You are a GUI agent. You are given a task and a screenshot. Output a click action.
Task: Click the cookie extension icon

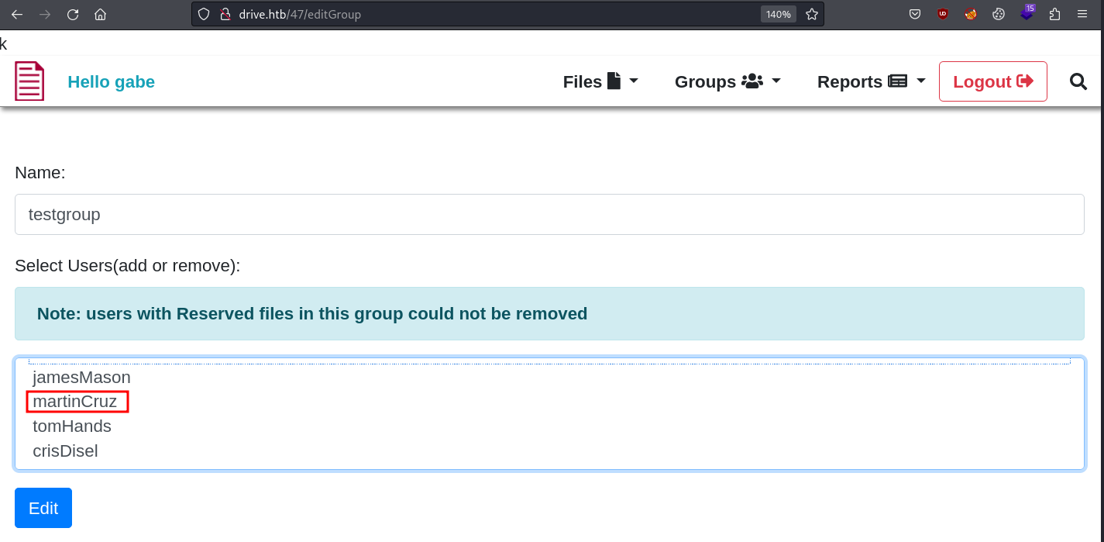tap(999, 14)
